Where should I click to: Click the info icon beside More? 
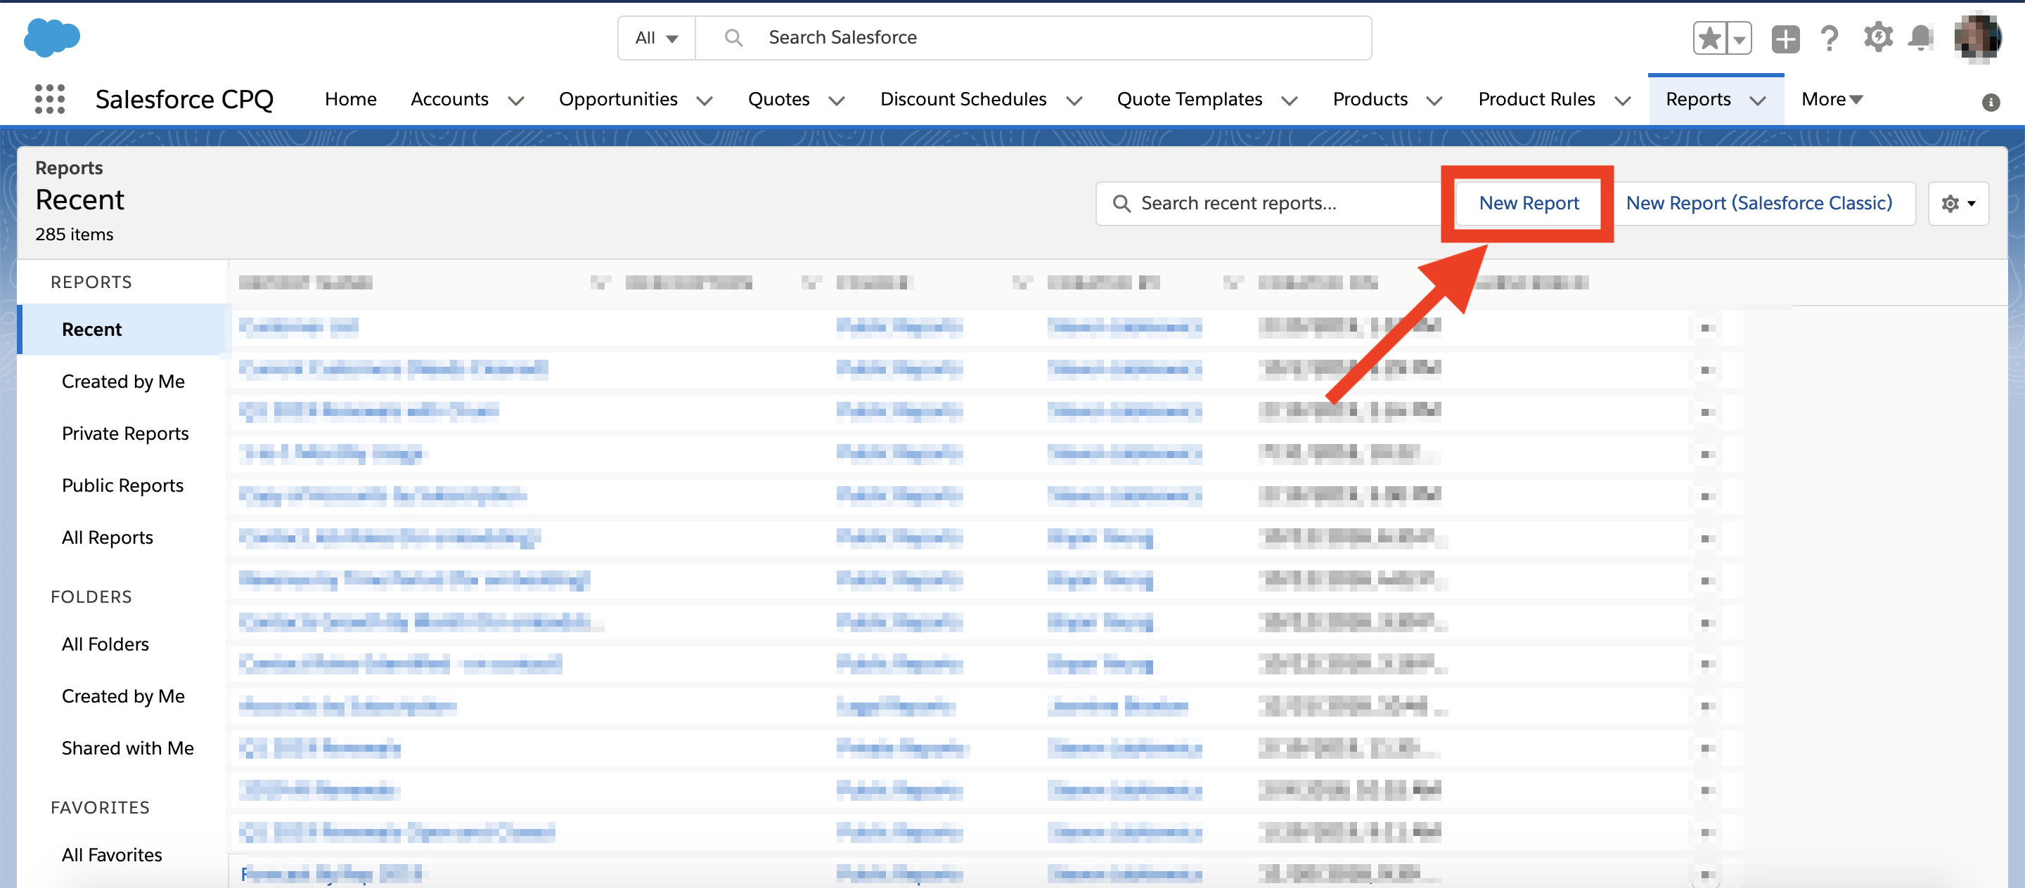pos(1991,102)
